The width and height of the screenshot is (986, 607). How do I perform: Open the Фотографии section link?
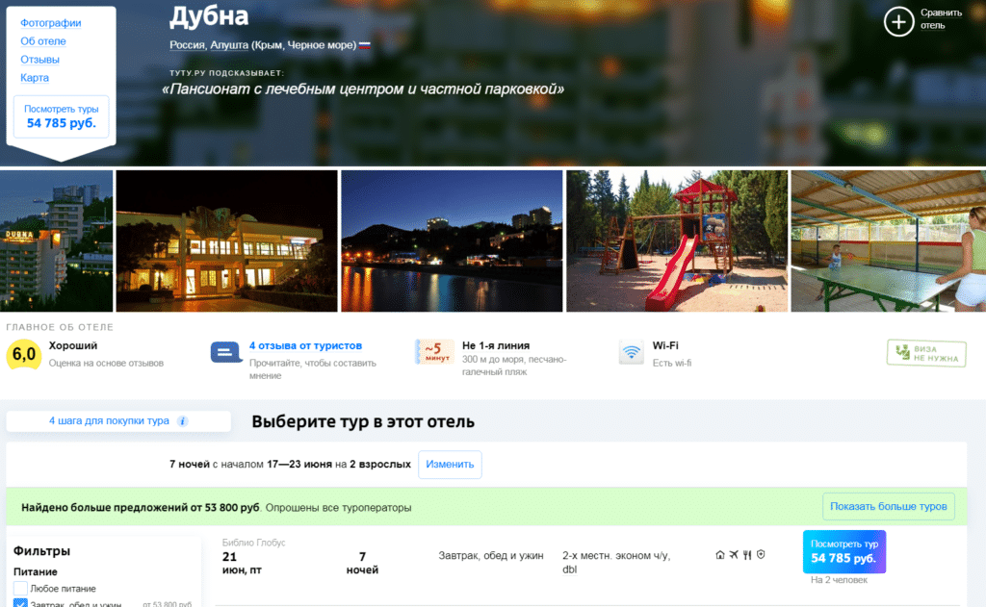tap(51, 23)
